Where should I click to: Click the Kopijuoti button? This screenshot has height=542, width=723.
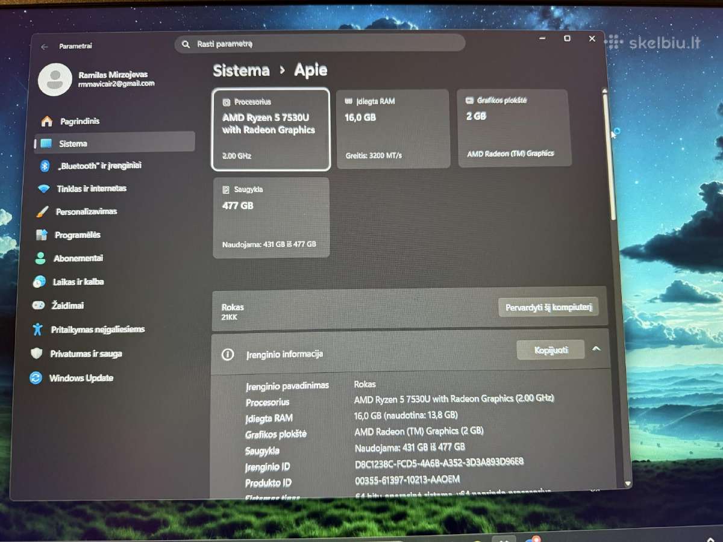pos(551,350)
